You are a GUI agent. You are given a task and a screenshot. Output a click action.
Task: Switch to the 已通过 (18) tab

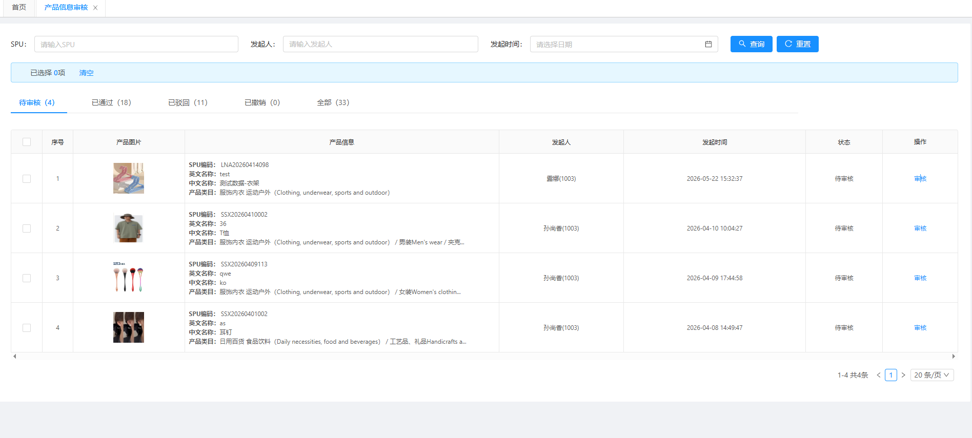coord(111,102)
